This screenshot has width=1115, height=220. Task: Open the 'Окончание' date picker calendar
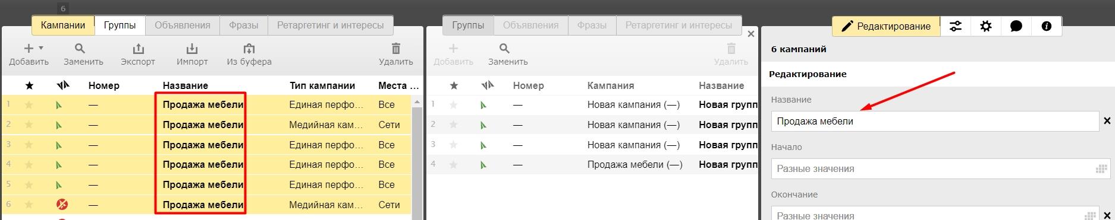(1091, 216)
